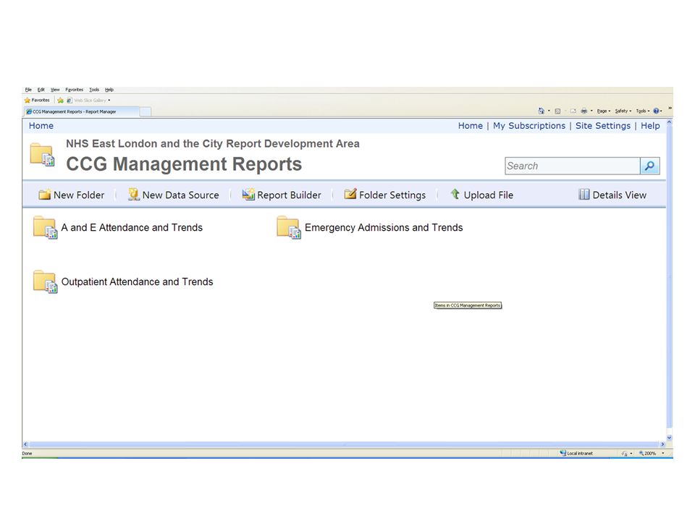Screen dimensions: 695x521
Task: Click the Favorites star icon
Action: [x=28, y=100]
